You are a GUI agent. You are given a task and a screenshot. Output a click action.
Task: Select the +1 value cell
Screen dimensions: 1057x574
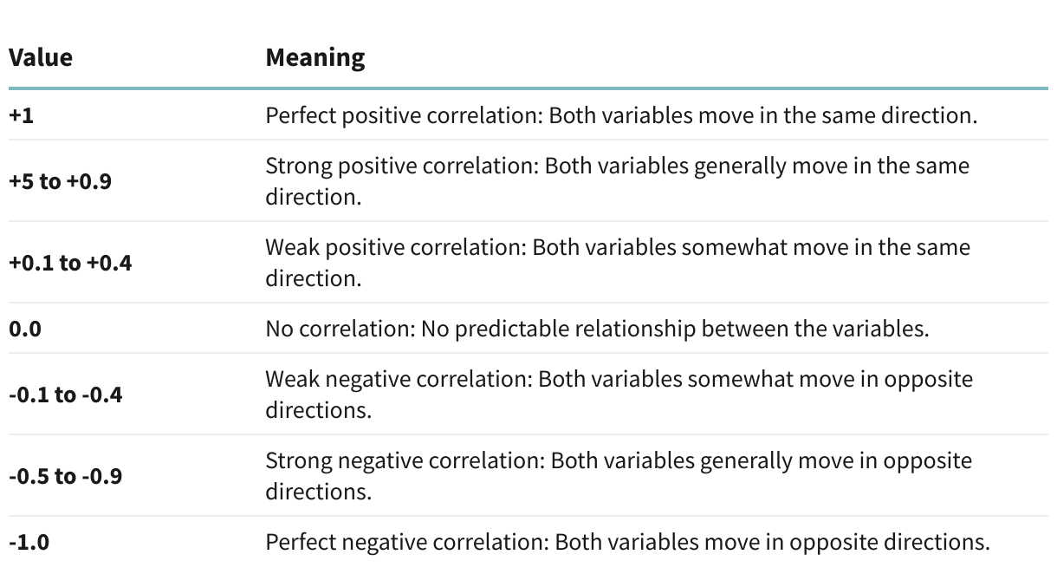coord(22,115)
